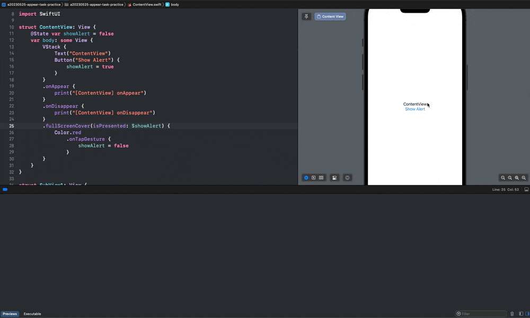
Task: Click the .fullScreenCover line of code
Action: tap(106, 126)
